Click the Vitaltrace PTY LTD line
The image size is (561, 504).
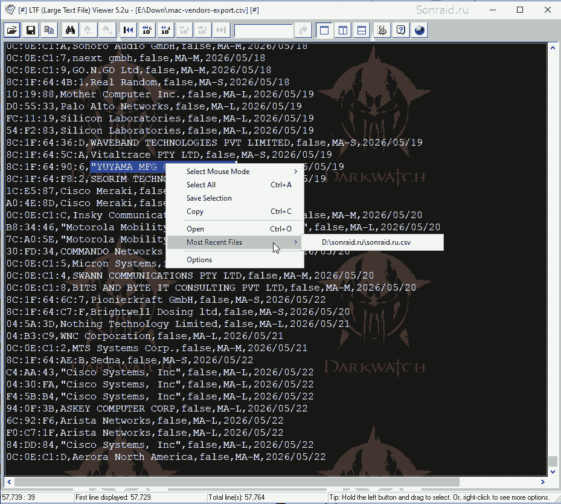[x=169, y=155]
